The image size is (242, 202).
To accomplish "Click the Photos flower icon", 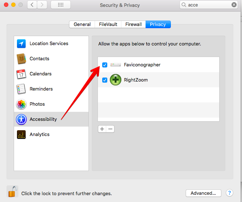I will click(21, 104).
